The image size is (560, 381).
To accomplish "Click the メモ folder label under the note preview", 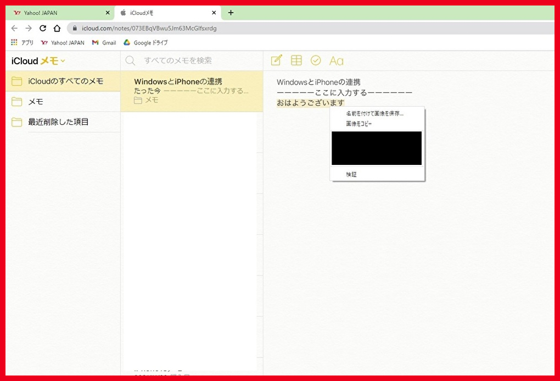I will [x=146, y=100].
